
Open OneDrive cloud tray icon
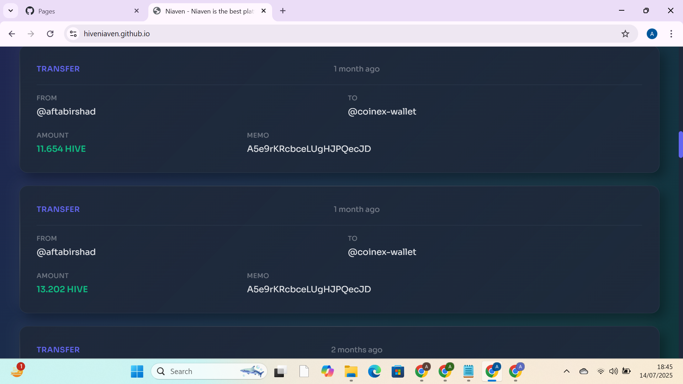(x=584, y=372)
